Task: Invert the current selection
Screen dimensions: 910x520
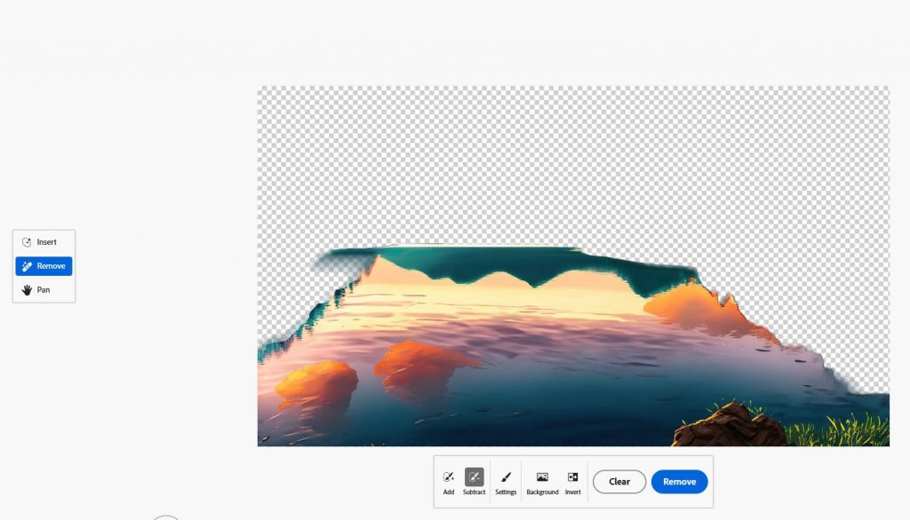Action: tap(573, 482)
